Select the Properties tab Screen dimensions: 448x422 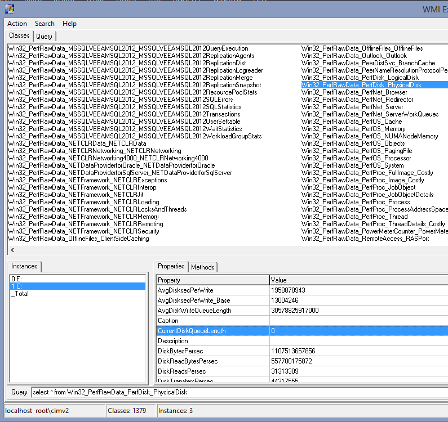pos(171,266)
